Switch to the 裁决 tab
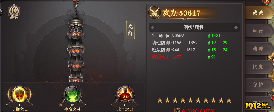The width and height of the screenshot is (274, 112). point(258,13)
